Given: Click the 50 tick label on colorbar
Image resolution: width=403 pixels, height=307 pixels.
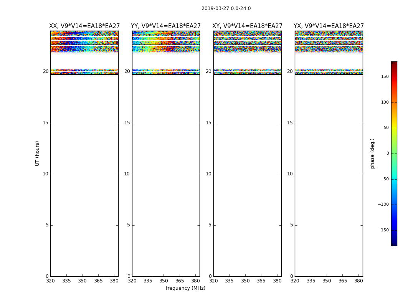Looking at the screenshot, I should coord(386,128).
